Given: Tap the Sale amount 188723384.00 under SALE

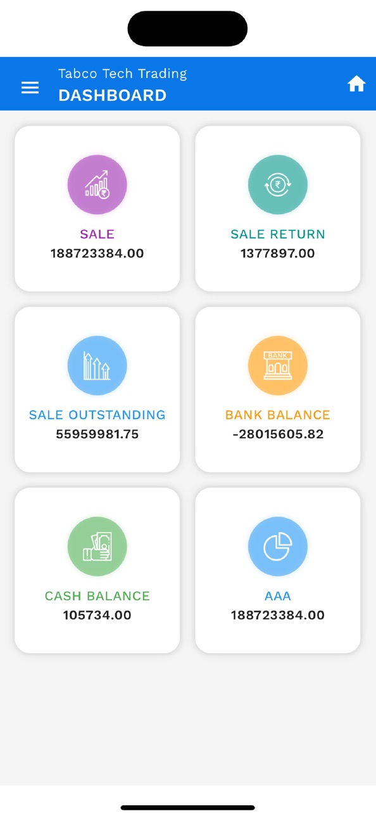Looking at the screenshot, I should pos(97,254).
